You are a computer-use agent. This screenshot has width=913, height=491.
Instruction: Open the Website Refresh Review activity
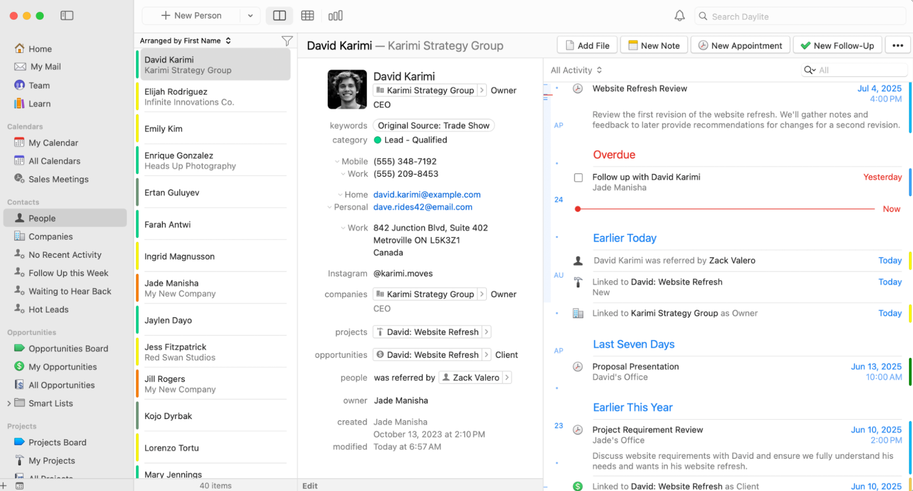[x=640, y=89]
